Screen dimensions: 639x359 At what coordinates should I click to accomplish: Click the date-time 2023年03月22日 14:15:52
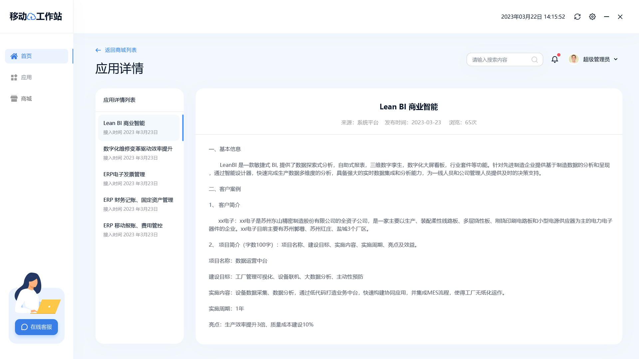533,17
